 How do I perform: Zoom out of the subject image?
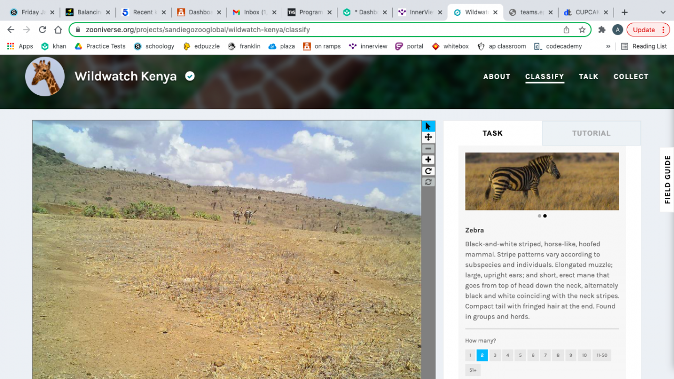tap(428, 148)
